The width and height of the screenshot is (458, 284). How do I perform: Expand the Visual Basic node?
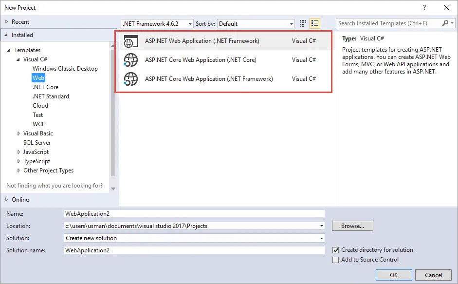click(x=18, y=133)
